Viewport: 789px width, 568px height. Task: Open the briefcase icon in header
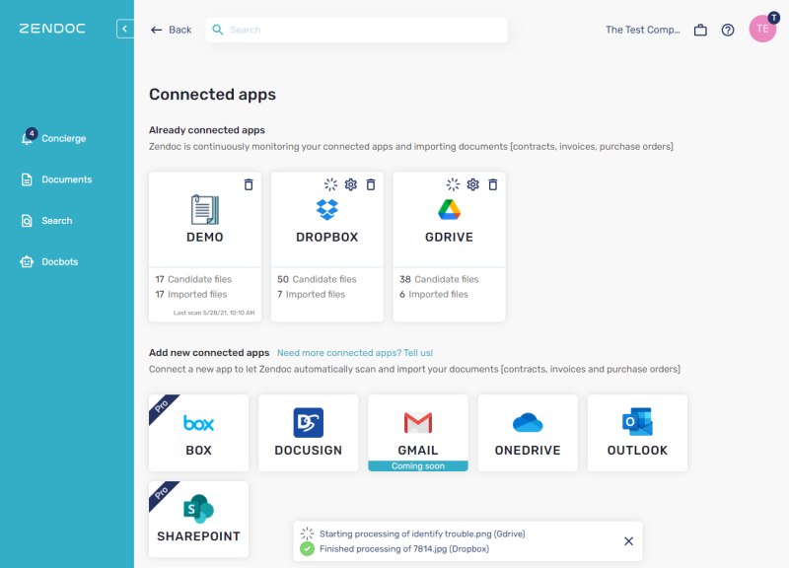[x=700, y=31]
